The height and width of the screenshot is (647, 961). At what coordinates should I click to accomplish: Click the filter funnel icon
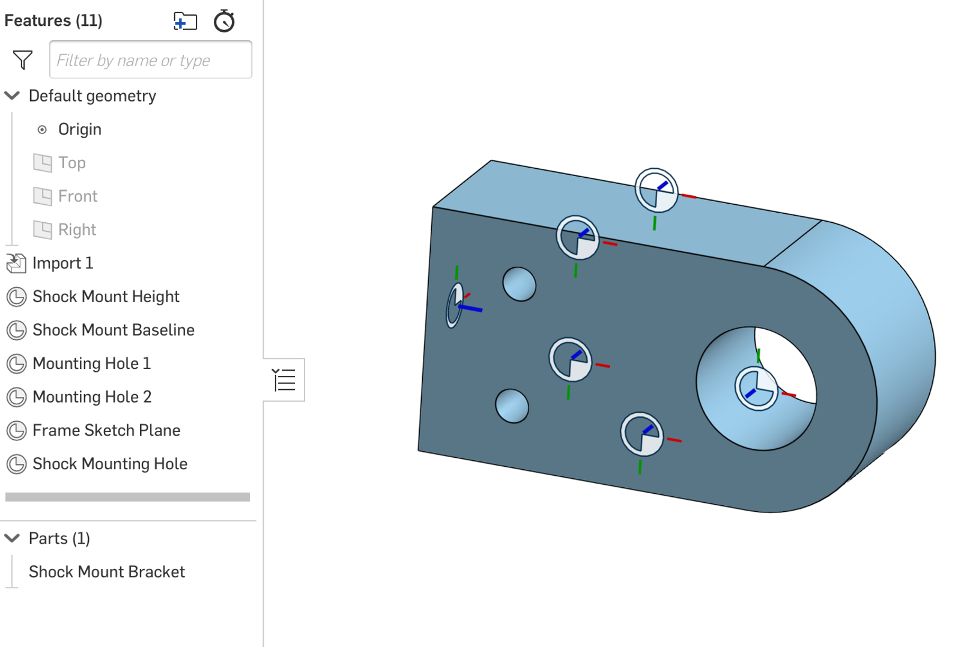(23, 59)
